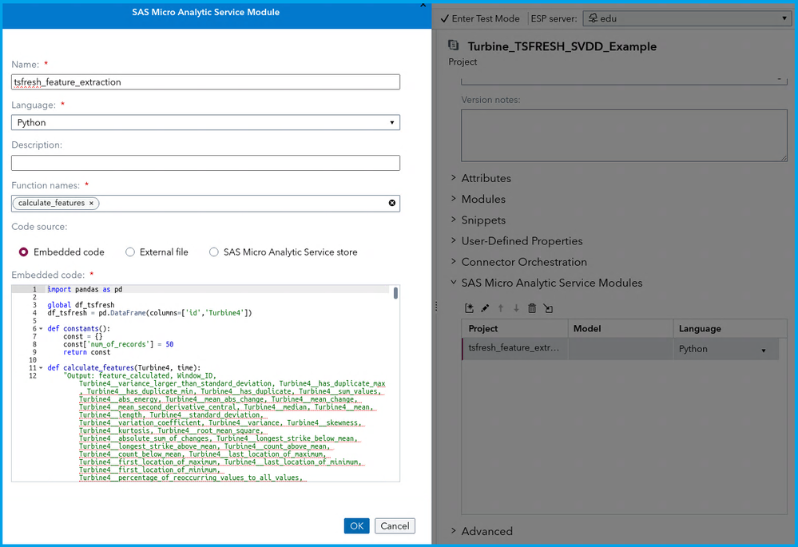Click the new module icon in toolbar

(470, 308)
